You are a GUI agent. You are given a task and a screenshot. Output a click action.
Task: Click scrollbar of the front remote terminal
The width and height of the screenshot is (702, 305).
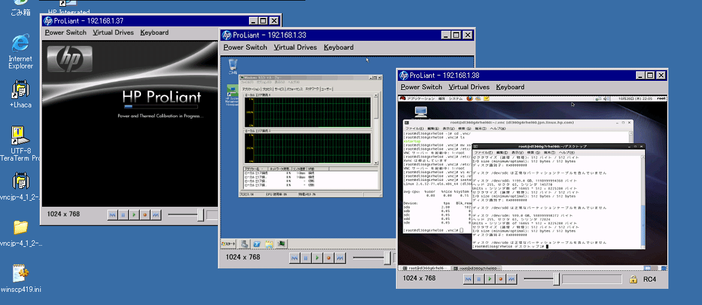pos(643,201)
